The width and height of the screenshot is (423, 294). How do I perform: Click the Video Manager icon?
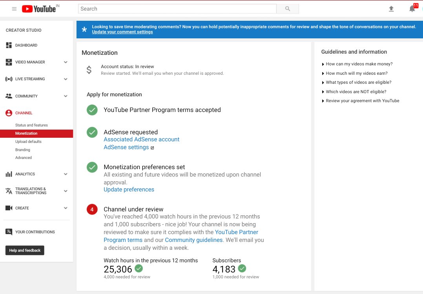pos(9,62)
